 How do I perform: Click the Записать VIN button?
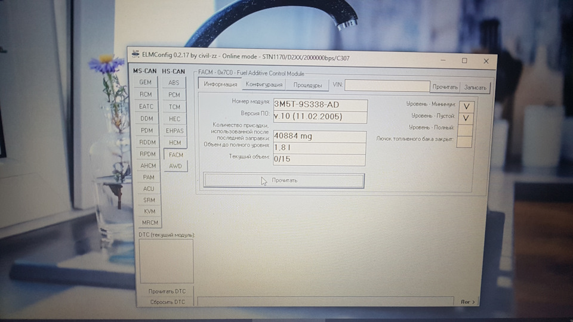(x=475, y=88)
